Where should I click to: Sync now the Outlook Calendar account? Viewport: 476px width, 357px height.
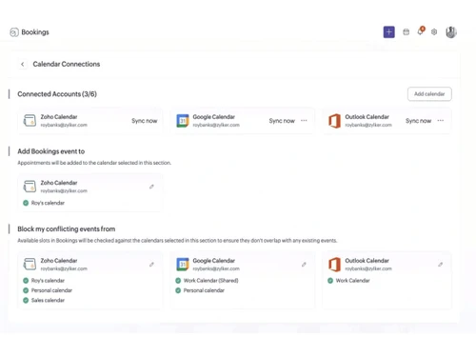pos(418,121)
